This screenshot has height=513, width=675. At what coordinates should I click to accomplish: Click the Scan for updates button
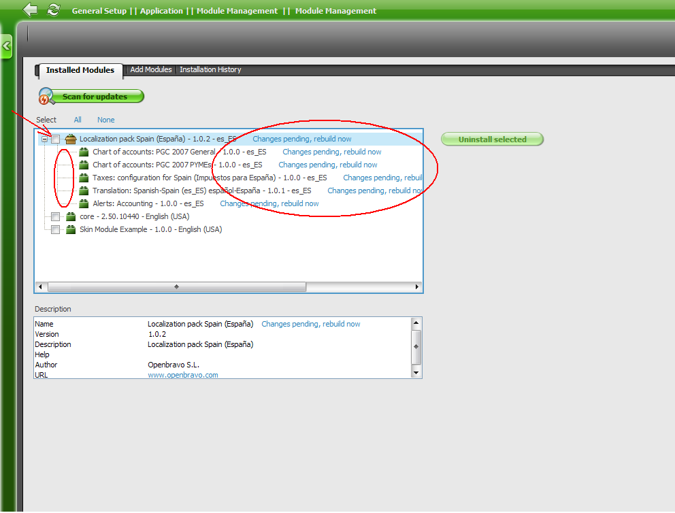click(90, 97)
